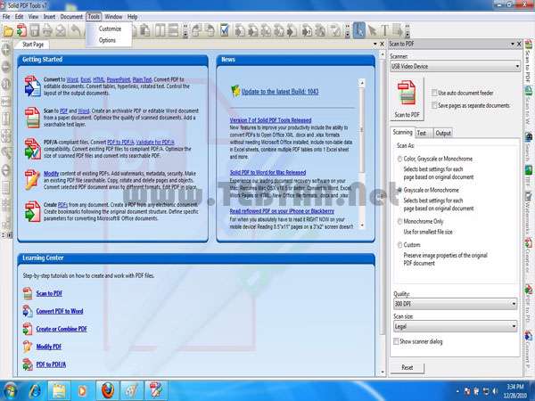Open the Scan to PDF panel menu arrow
535x401 pixels.
(512, 44)
